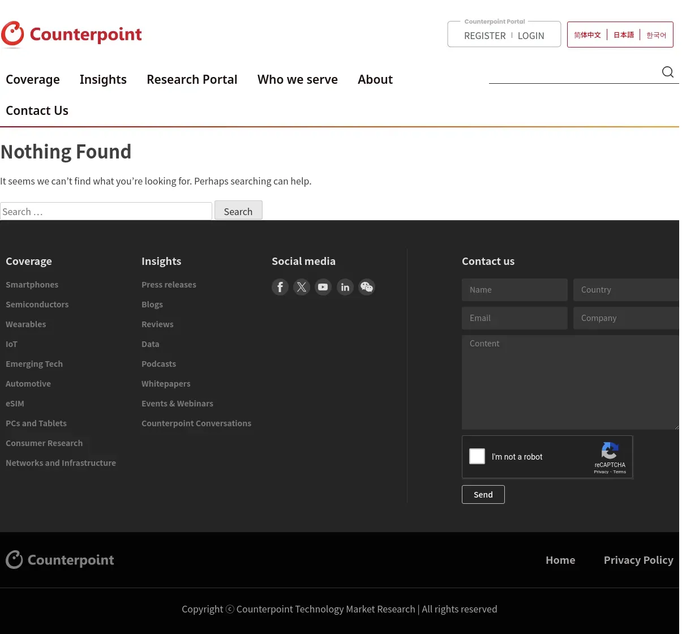The width and height of the screenshot is (682, 634).
Task: Open PCs and Tablets footer link
Action: [x=36, y=423]
